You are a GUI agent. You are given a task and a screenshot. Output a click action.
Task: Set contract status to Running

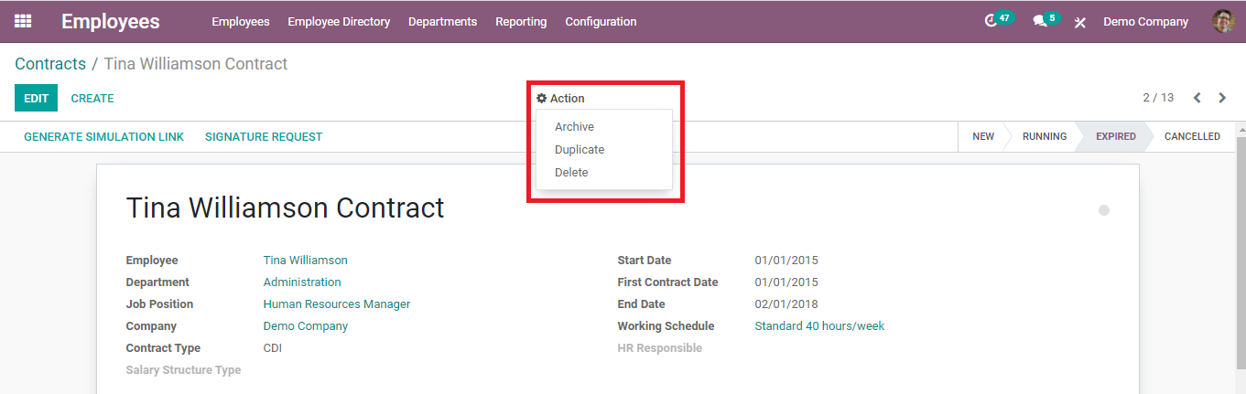pos(1044,136)
